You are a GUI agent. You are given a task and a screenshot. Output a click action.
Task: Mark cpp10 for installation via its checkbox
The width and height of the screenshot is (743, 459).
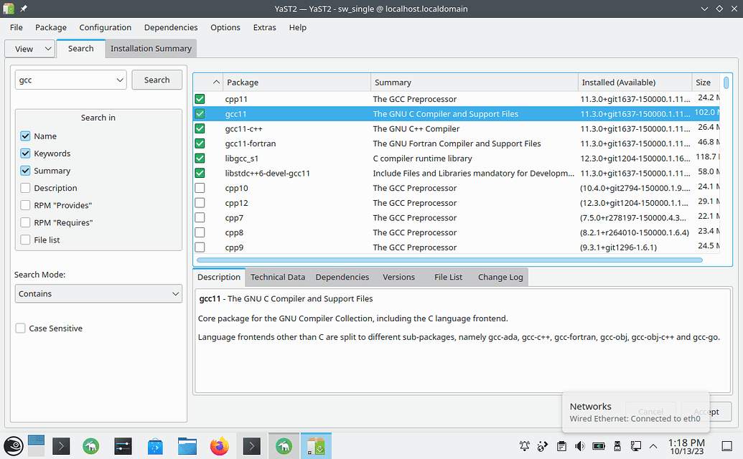[200, 188]
